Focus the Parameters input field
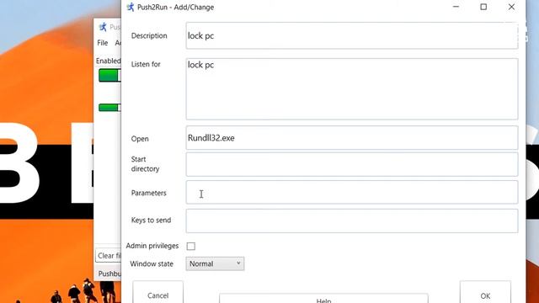The width and height of the screenshot is (539, 303). 352,193
